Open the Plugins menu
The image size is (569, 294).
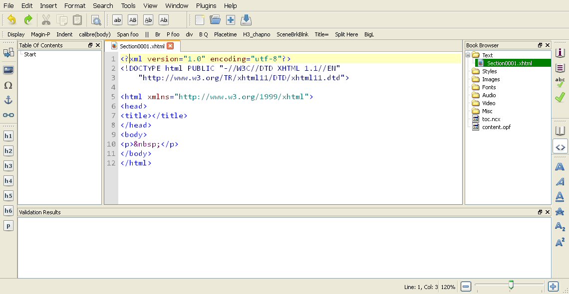click(206, 5)
